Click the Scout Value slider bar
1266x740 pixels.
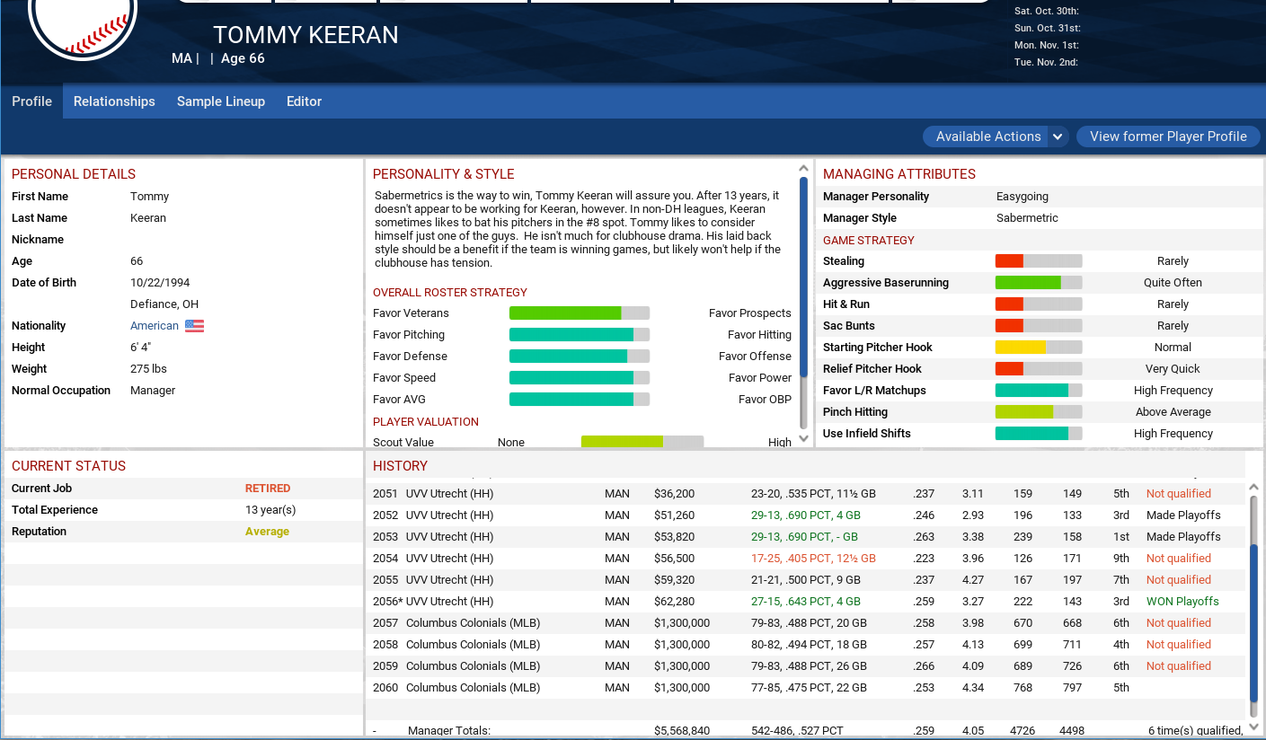point(642,442)
